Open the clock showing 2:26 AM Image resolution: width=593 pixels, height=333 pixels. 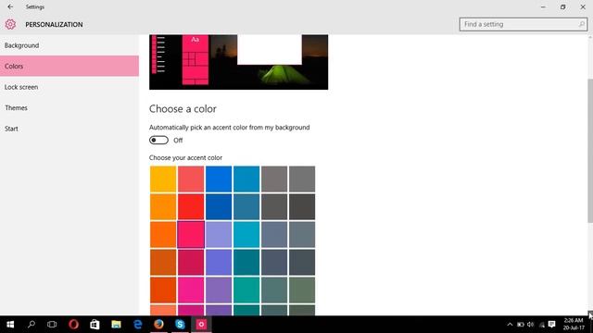[574, 325]
